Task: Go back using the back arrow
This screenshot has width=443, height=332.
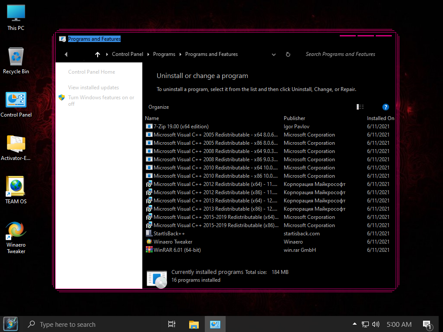Action: coord(66,54)
